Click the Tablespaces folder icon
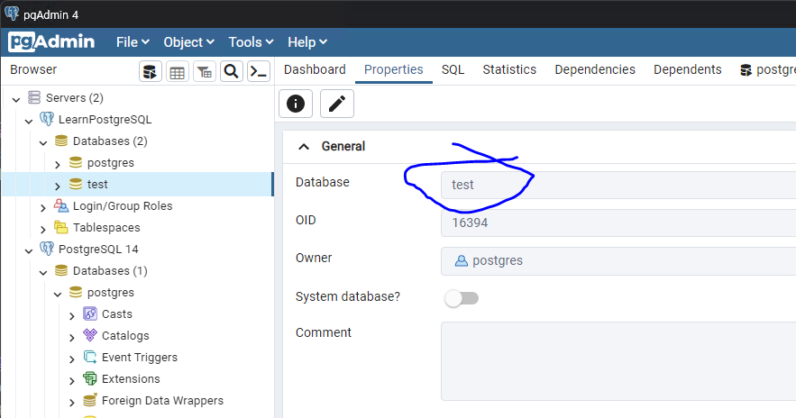Viewport: 796px width, 418px height. pos(61,227)
